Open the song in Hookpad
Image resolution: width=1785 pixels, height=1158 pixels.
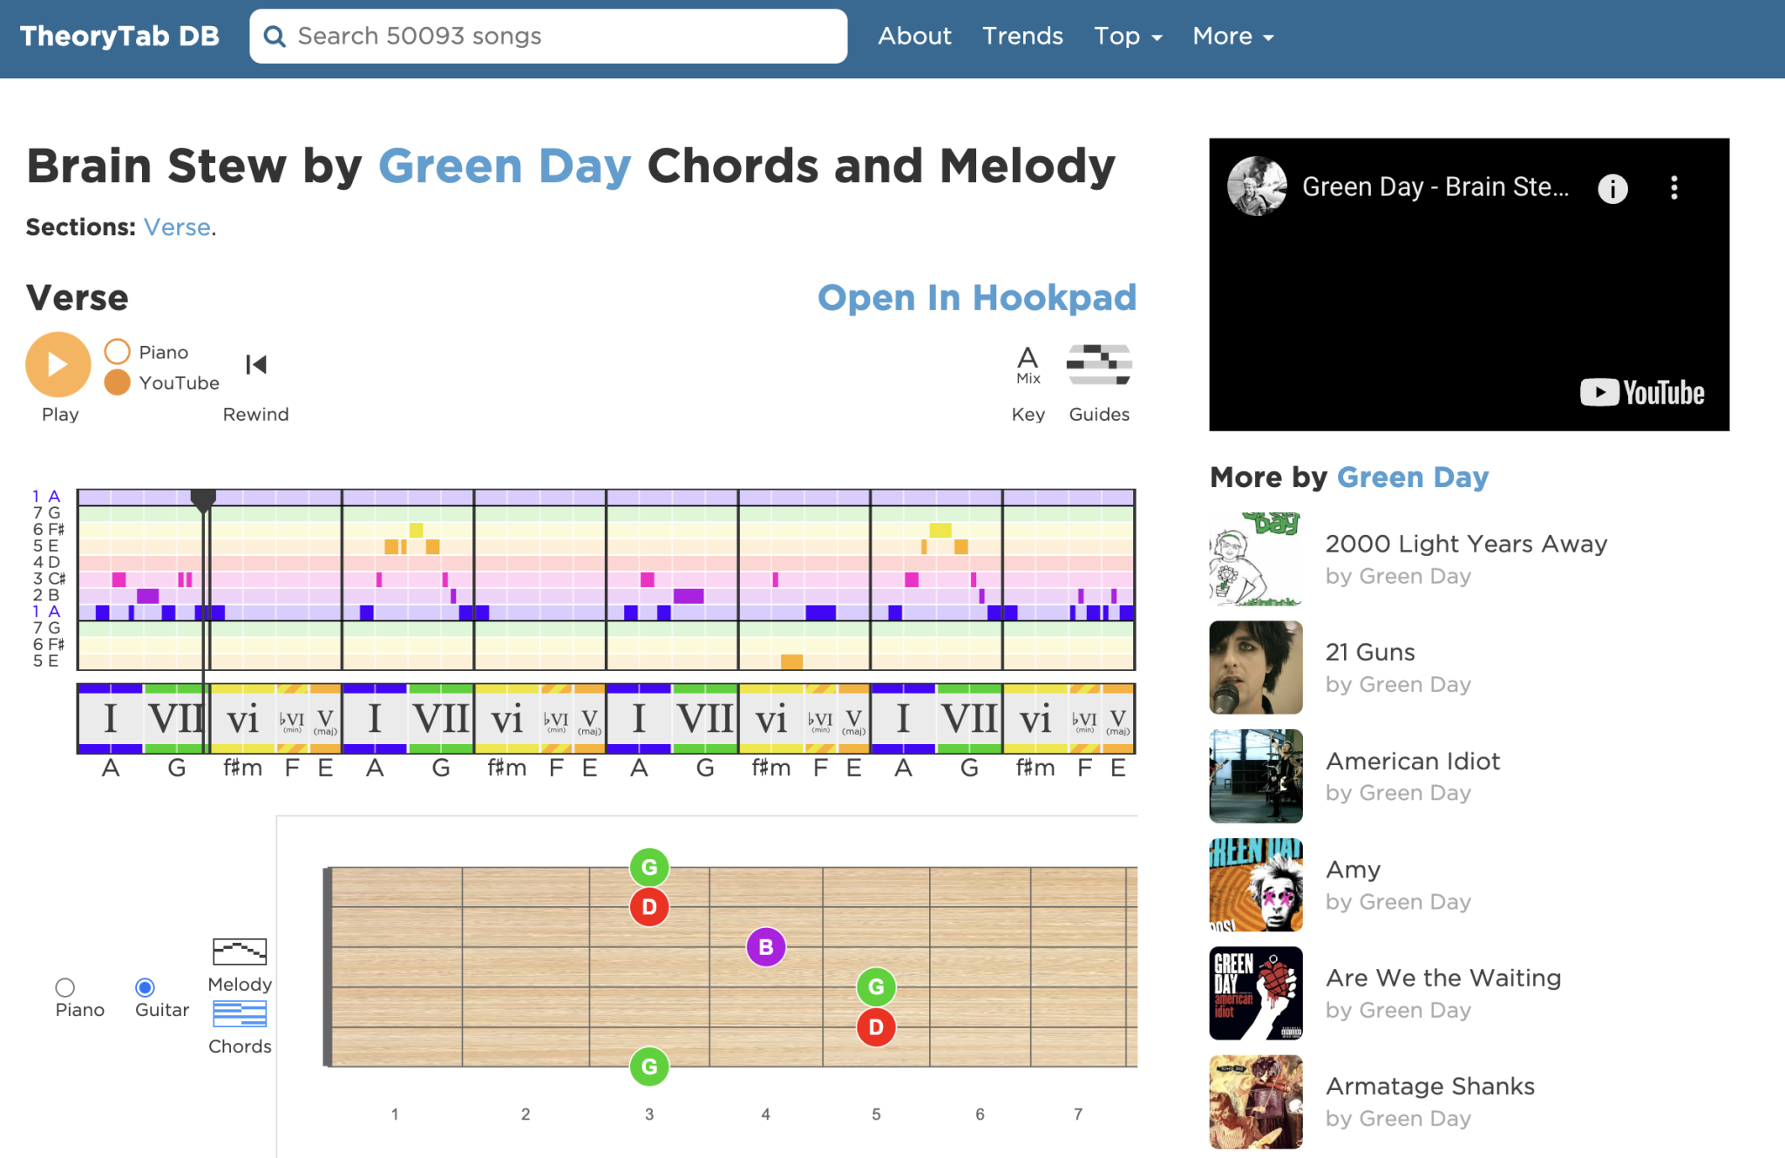(x=977, y=297)
